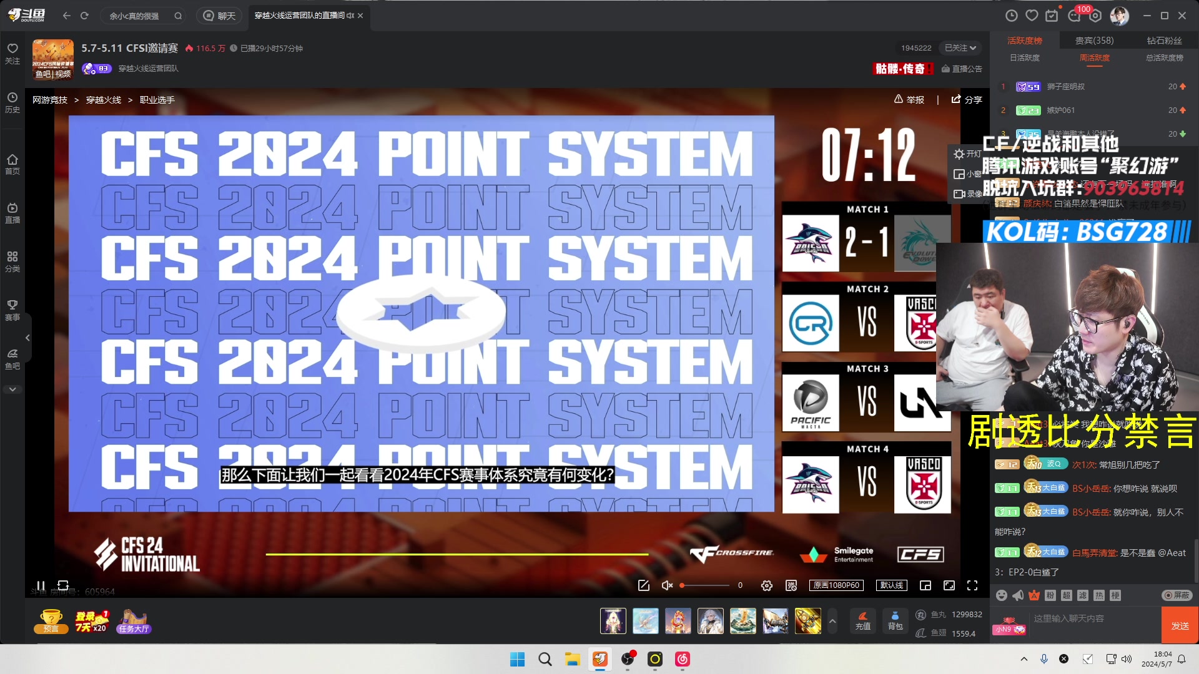Screen dimensions: 1199x674
Task: Open 关注 in the left sidebar
Action: tap(12, 54)
